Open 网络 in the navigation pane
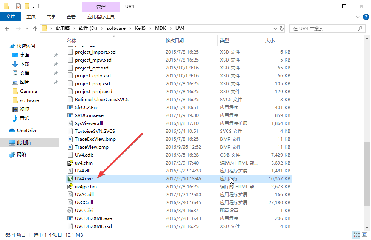Image resolution: width=371 pixels, height=240 pixels. pos(17,155)
